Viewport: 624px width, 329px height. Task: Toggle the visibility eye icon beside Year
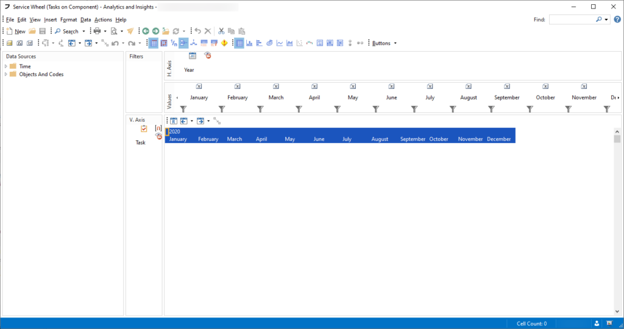pyautogui.click(x=207, y=56)
